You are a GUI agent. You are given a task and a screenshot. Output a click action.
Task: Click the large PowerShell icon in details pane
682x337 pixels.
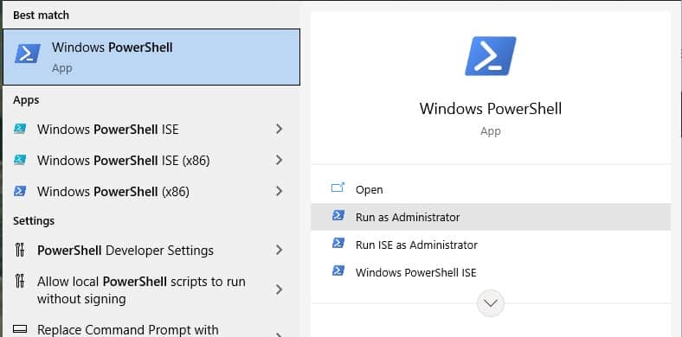click(490, 56)
